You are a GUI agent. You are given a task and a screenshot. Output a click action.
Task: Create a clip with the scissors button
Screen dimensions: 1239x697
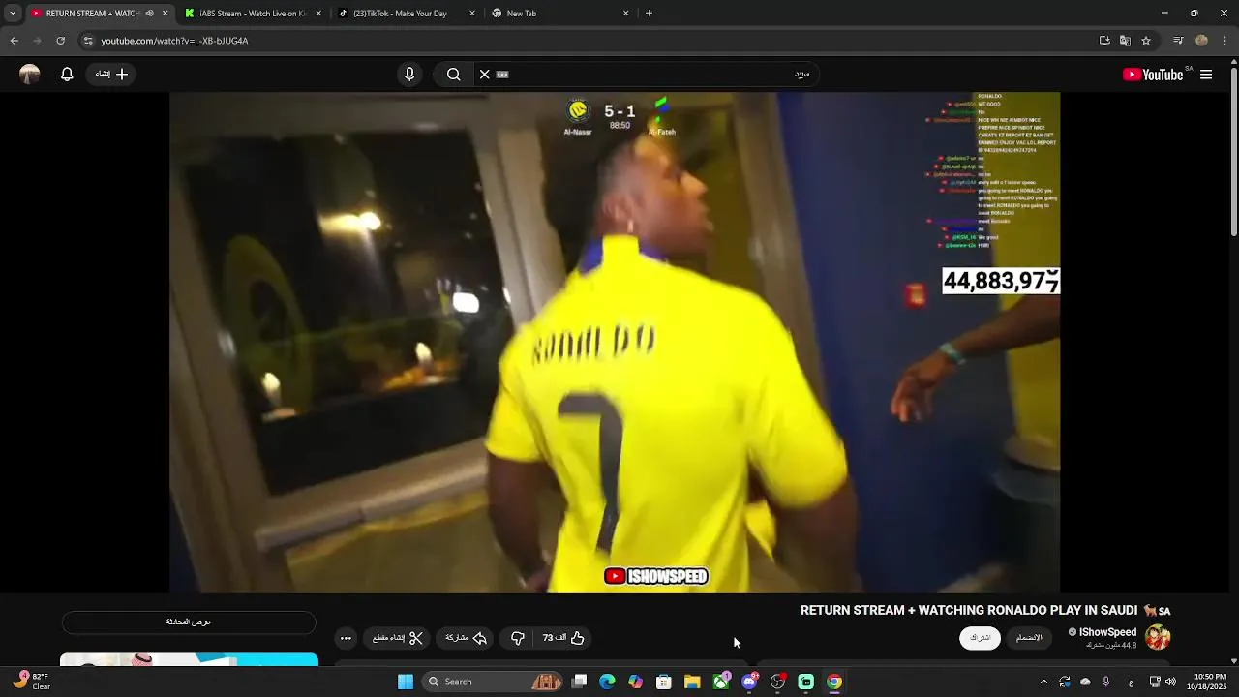399,638
